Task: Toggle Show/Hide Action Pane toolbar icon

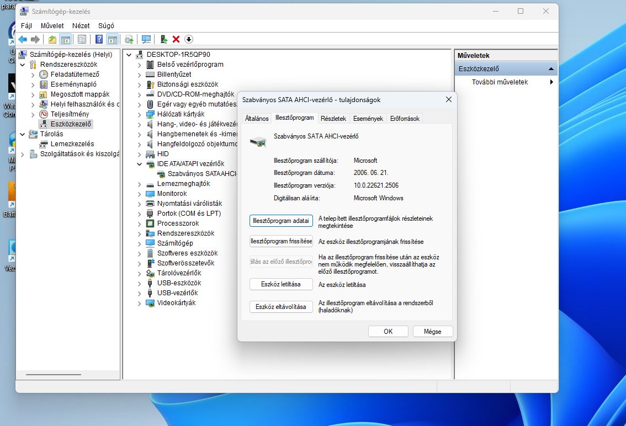Action: [x=113, y=39]
